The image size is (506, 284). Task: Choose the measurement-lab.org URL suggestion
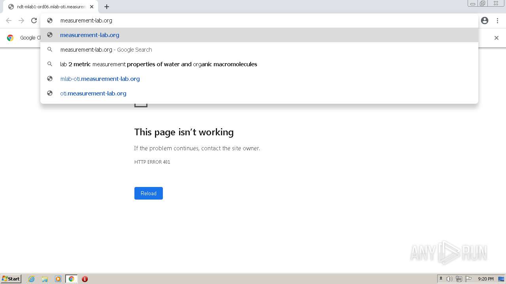coord(259,35)
